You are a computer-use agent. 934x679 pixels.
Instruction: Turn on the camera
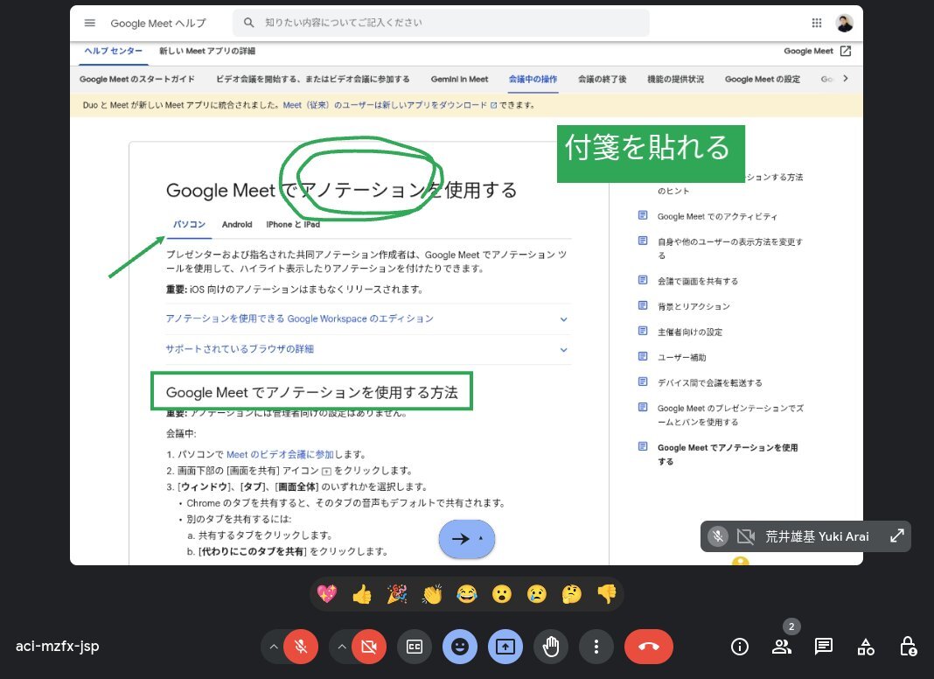369,647
